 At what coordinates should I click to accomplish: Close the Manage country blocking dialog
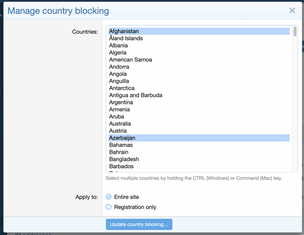pos(292,11)
